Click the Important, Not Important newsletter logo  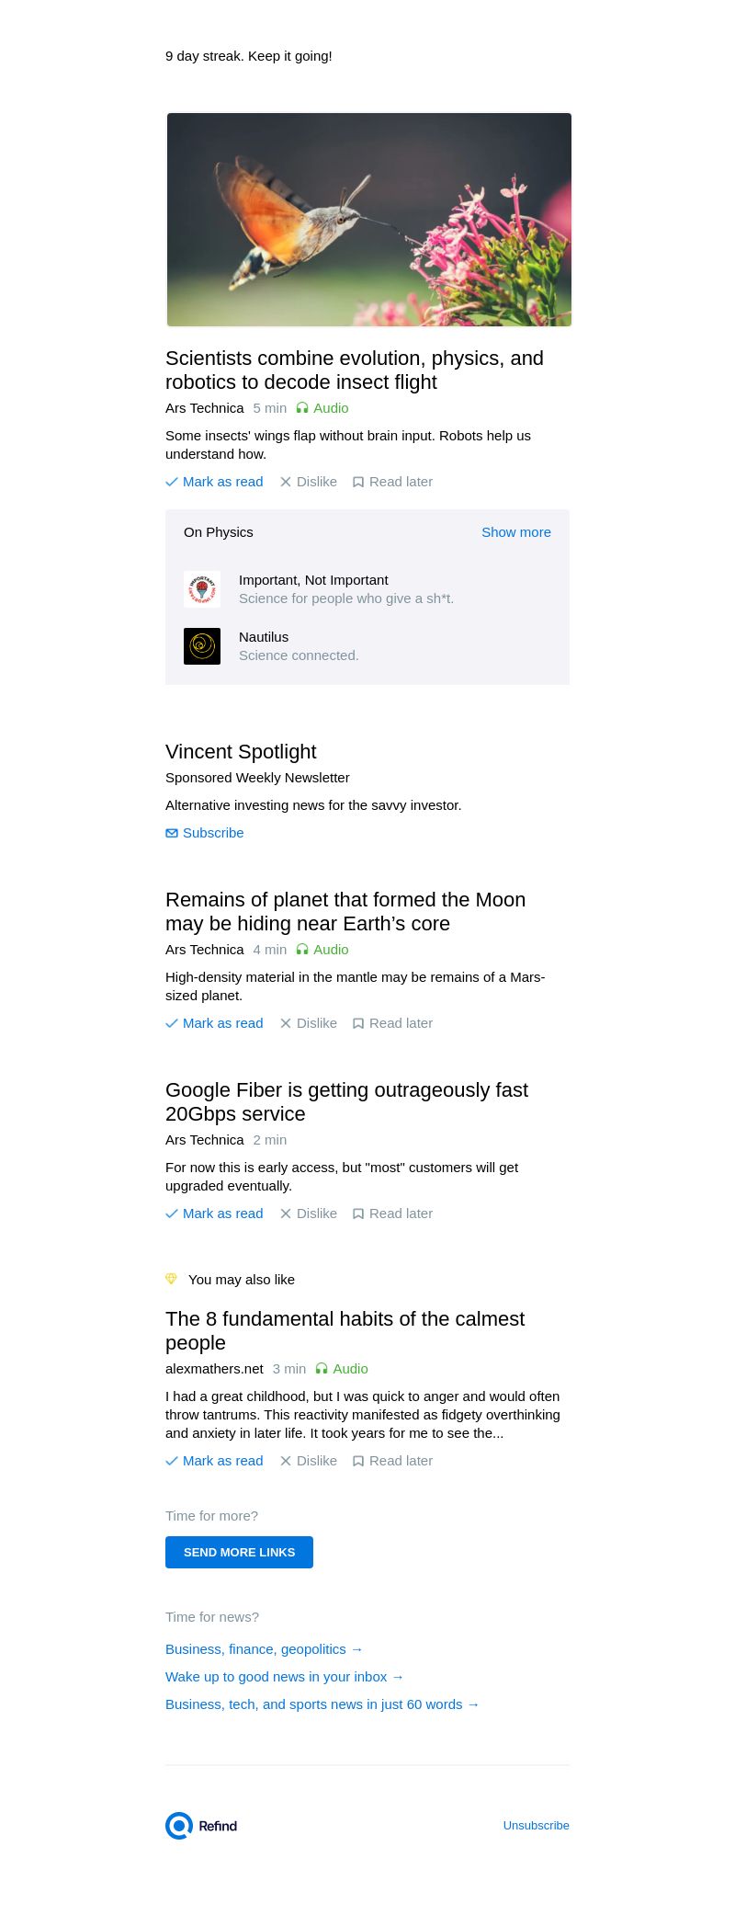(x=202, y=589)
